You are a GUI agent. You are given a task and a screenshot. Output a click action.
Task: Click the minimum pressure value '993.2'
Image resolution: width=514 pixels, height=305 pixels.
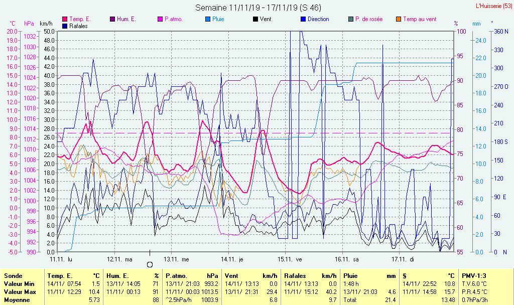[x=212, y=284]
